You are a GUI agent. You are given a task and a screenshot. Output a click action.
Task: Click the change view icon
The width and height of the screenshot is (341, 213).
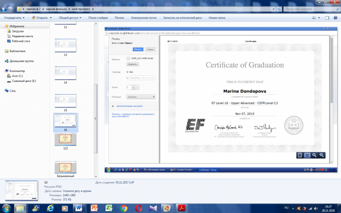tap(314, 18)
